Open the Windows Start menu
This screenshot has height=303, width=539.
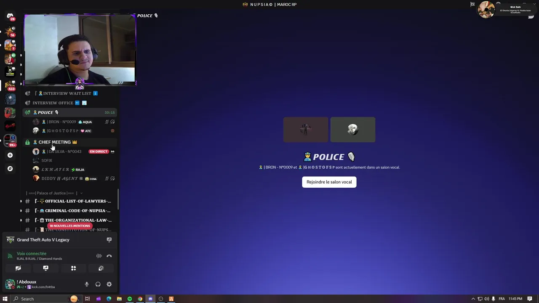point(5,299)
